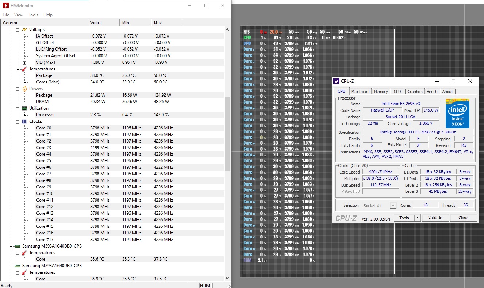Click the Temperatures thermometer icon under Voltages
The image size is (484, 288).
(x=24, y=69)
